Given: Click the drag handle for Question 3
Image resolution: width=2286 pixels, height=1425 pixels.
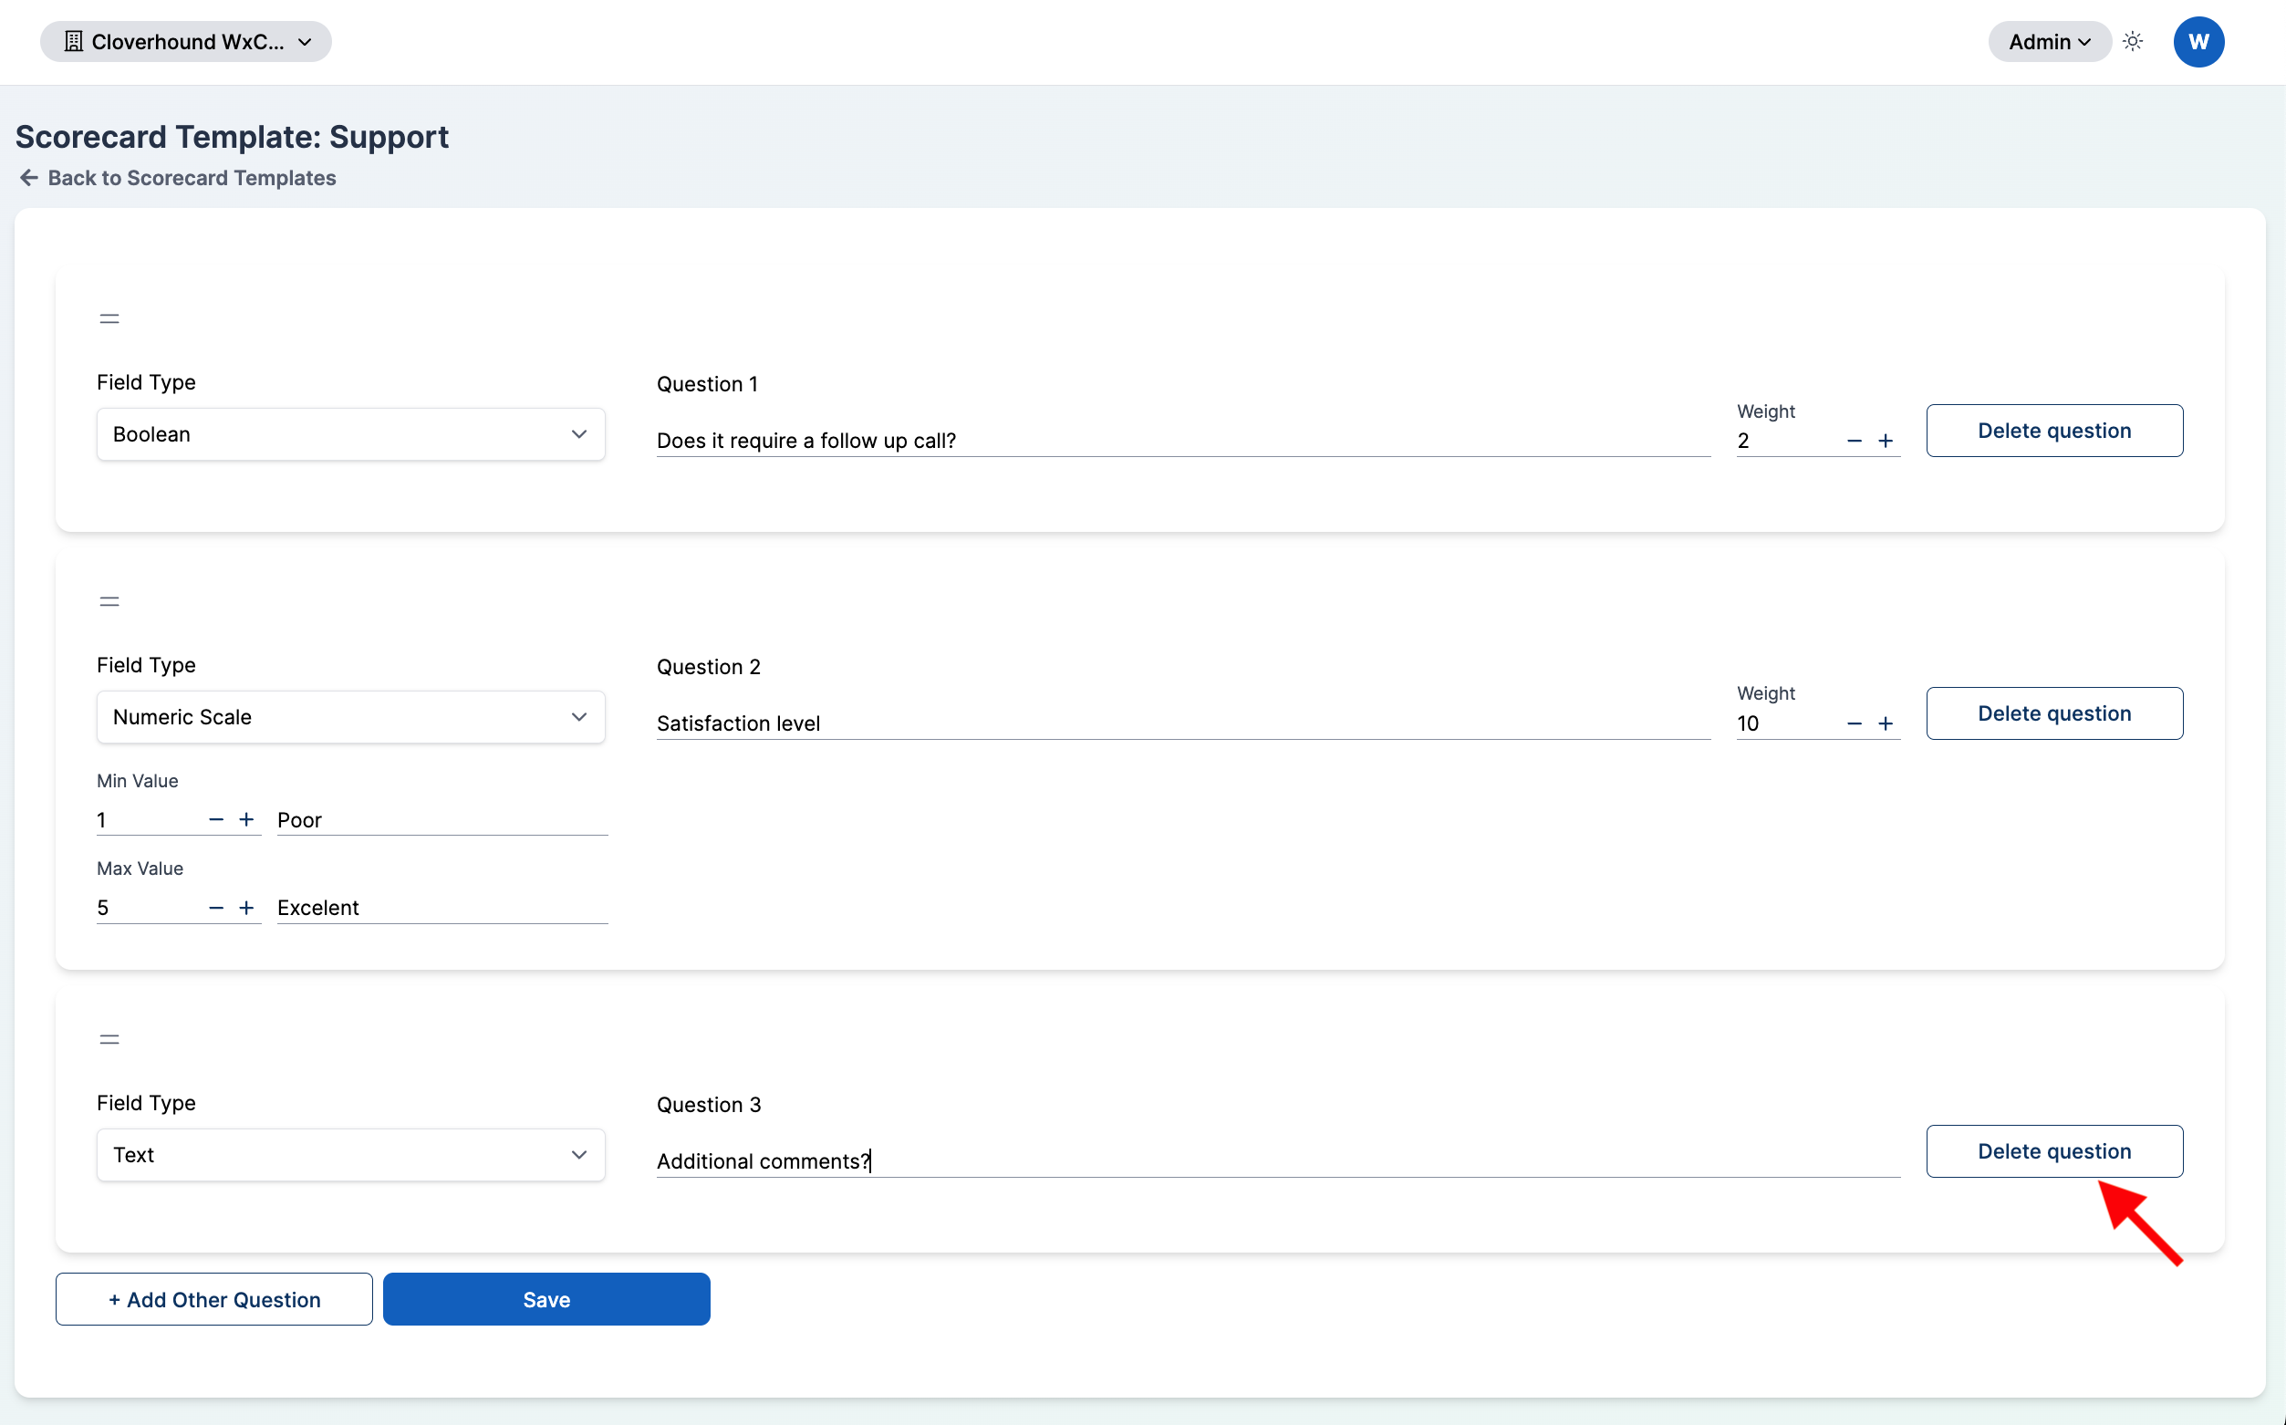Looking at the screenshot, I should coord(109,1039).
